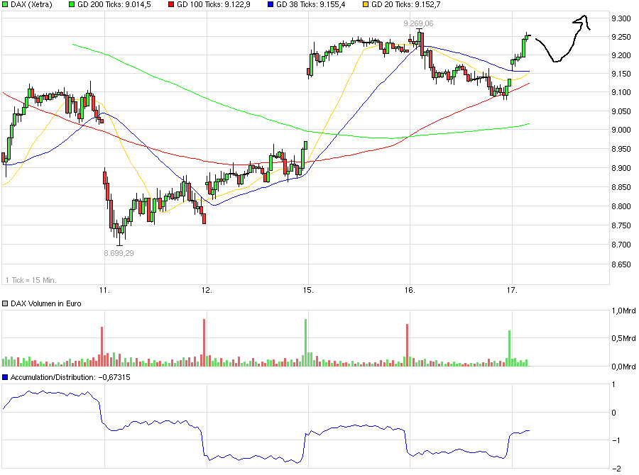Click the 0,0Mrd volume axis label
The image size is (639, 475).
point(623,367)
